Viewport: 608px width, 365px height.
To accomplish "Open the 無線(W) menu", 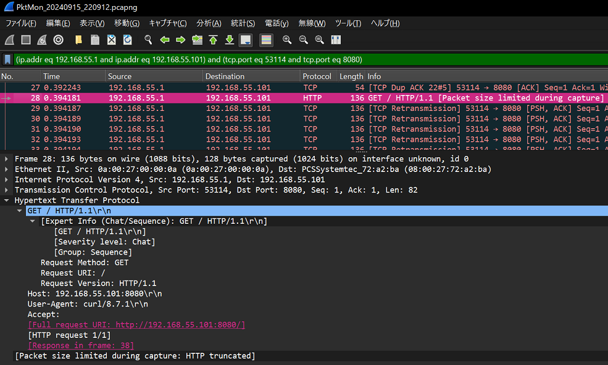I will coord(312,23).
